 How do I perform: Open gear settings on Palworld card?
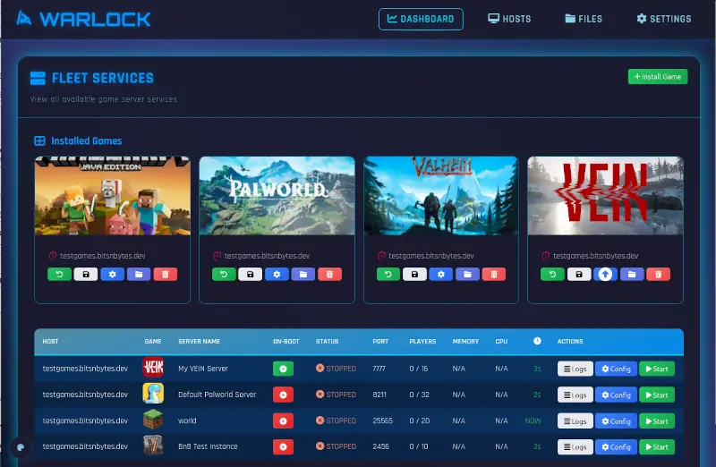pyautogui.click(x=277, y=275)
